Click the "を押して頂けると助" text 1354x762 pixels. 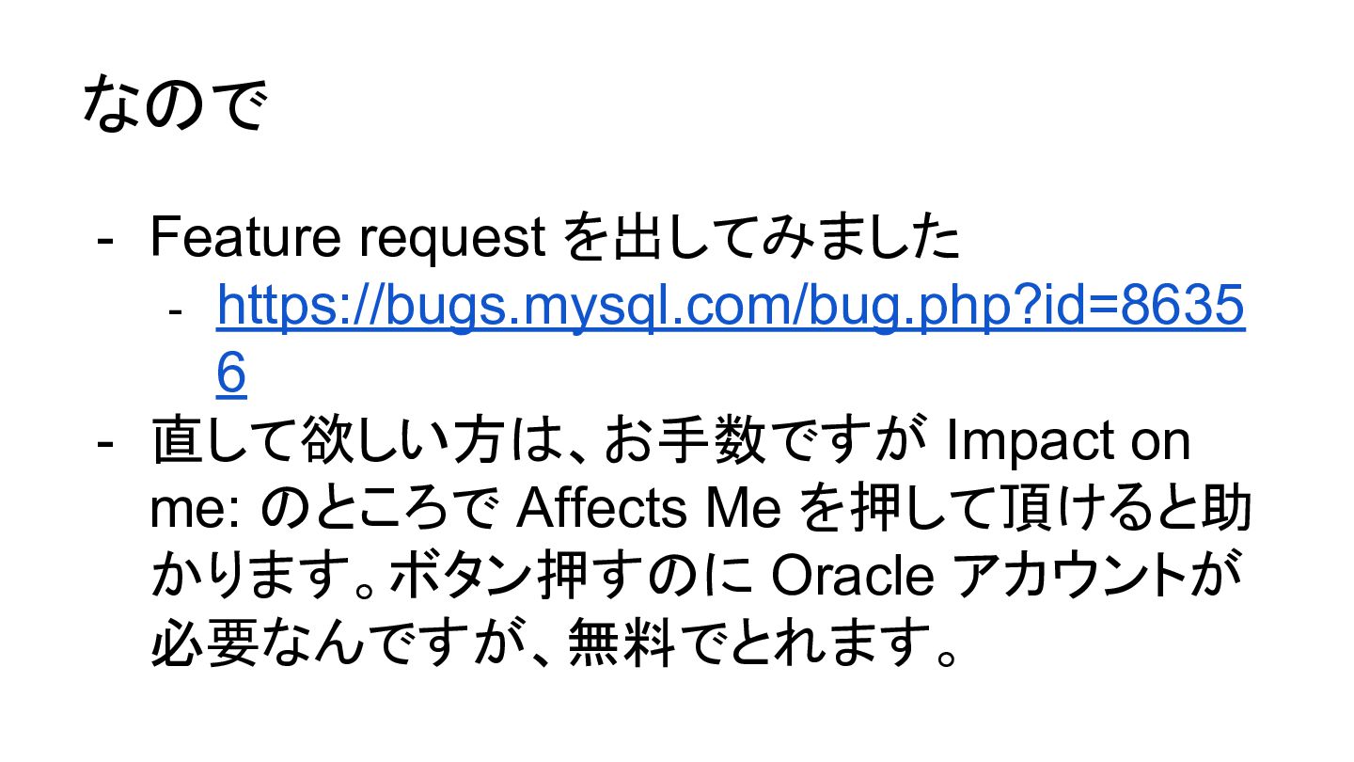1025,509
